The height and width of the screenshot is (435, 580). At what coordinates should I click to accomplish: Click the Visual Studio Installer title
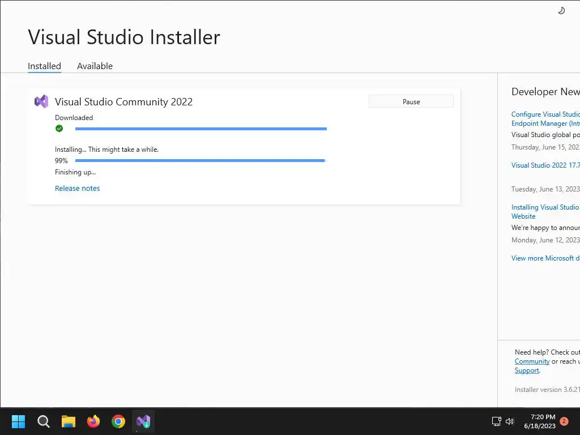tap(124, 37)
